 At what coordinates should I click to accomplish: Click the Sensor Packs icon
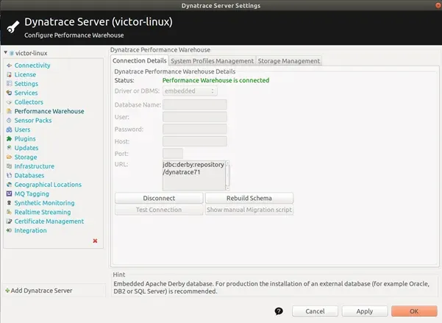10,121
